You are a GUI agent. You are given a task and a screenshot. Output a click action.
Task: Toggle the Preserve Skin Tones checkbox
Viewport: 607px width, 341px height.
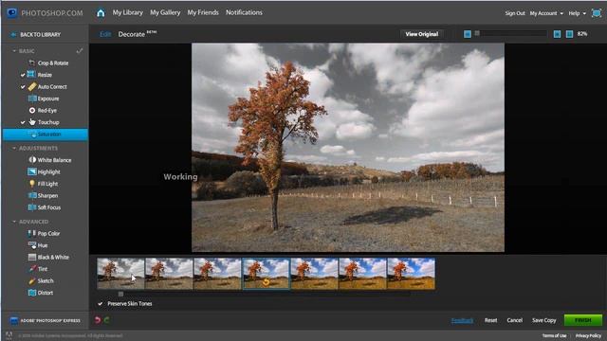(x=101, y=303)
